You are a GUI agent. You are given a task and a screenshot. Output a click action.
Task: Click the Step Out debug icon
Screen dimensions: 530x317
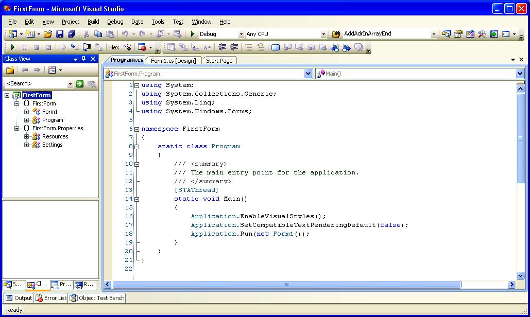point(99,47)
